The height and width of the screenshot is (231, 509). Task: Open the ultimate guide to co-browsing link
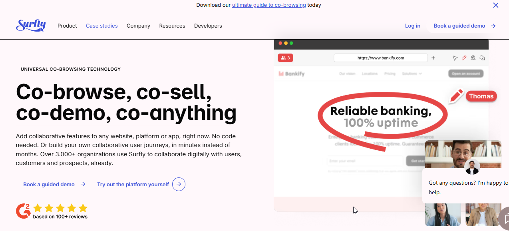(x=269, y=5)
